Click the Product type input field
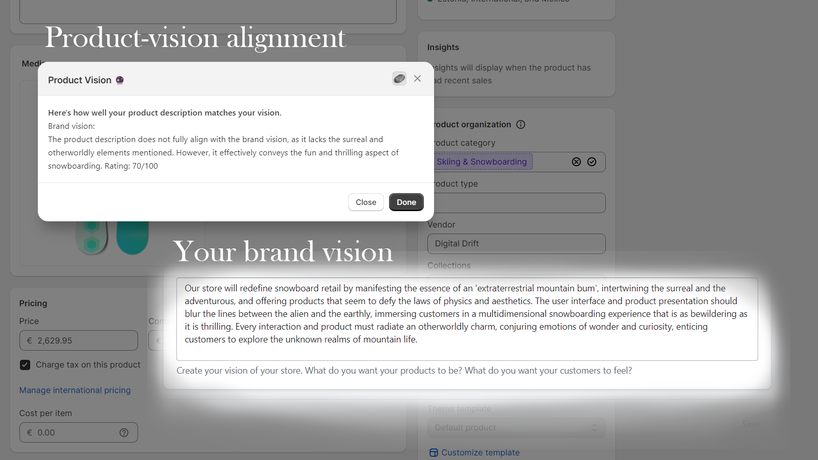This screenshot has width=818, height=460. click(518, 203)
